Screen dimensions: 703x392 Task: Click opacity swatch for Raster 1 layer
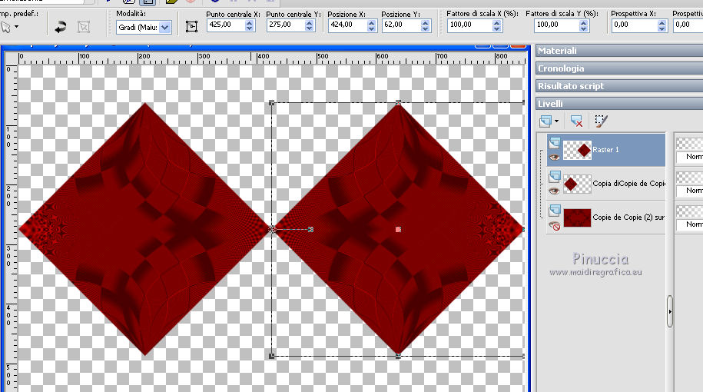689,144
